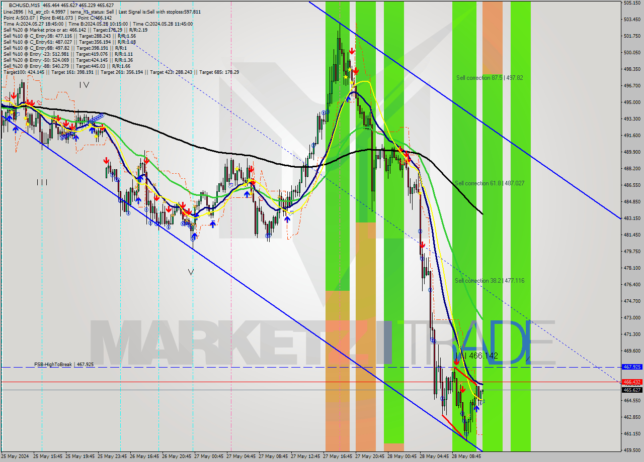The width and height of the screenshot is (644, 462).
Task: Click 491.600 on the price scale
Action: point(631,136)
